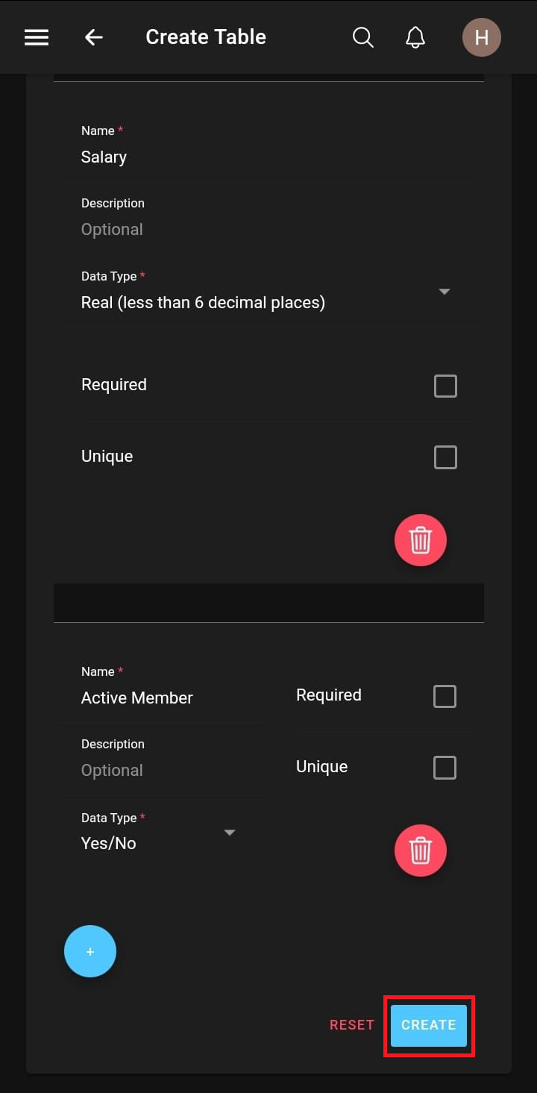The width and height of the screenshot is (537, 1093).
Task: Open the hamburger navigation menu
Action: 37,37
